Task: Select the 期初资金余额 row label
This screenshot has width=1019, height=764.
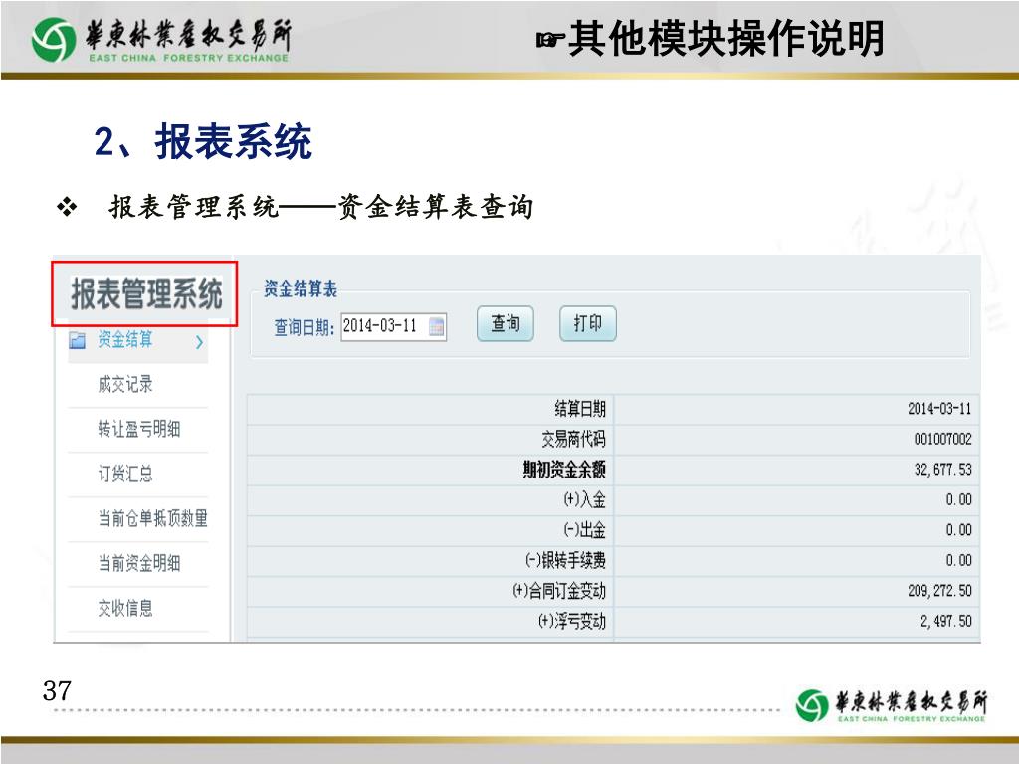Action: [563, 470]
